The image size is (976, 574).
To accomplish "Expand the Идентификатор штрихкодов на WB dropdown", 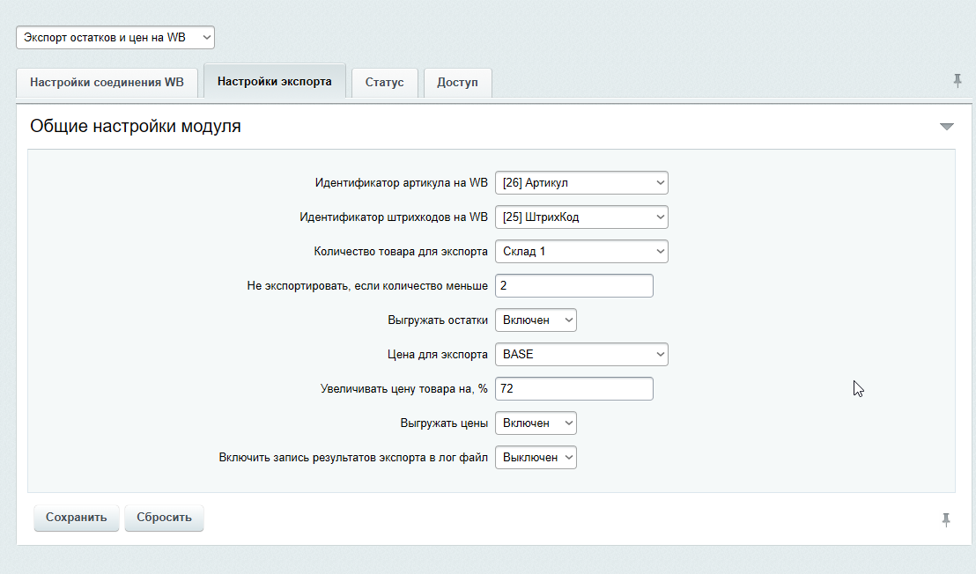I will click(x=581, y=217).
